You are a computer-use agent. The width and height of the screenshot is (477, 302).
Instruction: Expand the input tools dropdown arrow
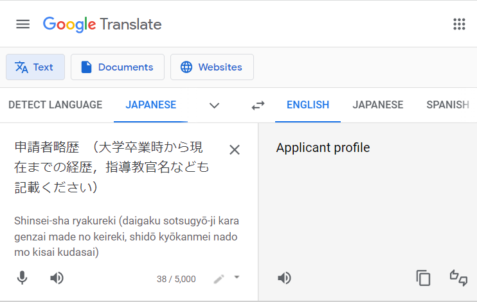[237, 277]
